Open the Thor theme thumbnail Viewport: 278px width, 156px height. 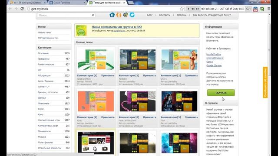coord(179,101)
